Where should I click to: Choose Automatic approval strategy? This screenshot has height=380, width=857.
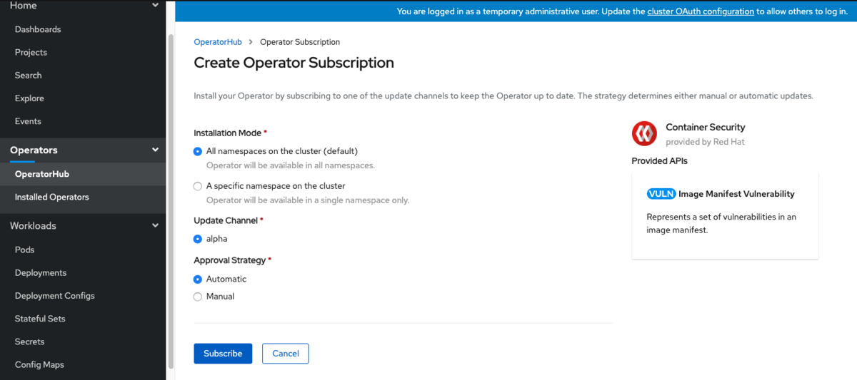coord(198,279)
